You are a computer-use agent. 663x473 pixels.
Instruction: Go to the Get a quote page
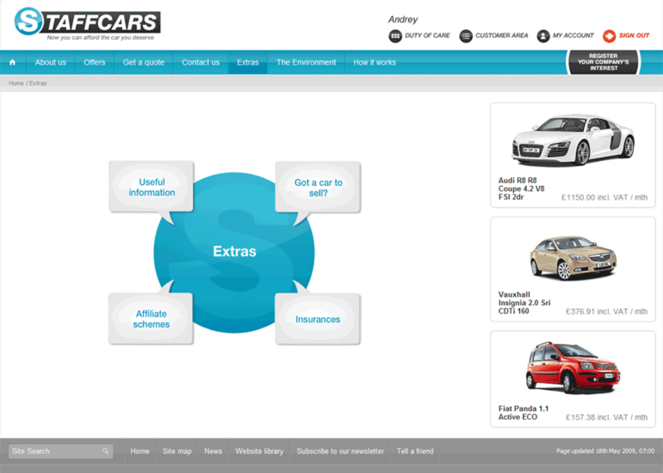[x=143, y=62]
